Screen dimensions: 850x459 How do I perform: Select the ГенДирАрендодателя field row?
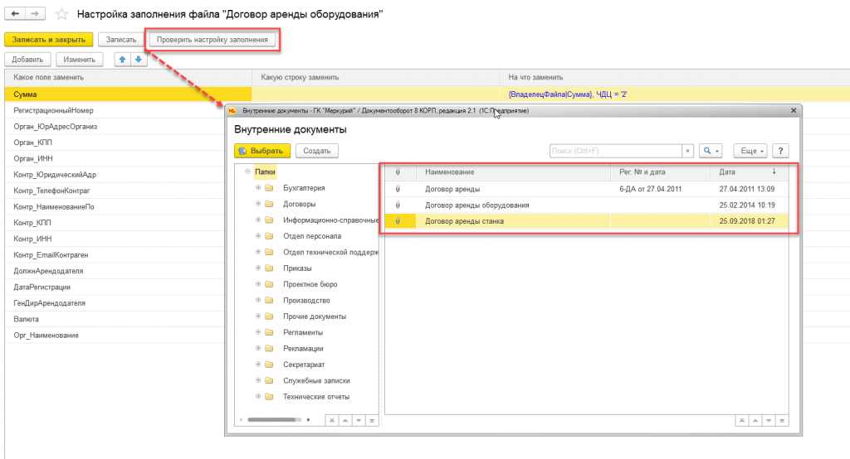(x=115, y=303)
